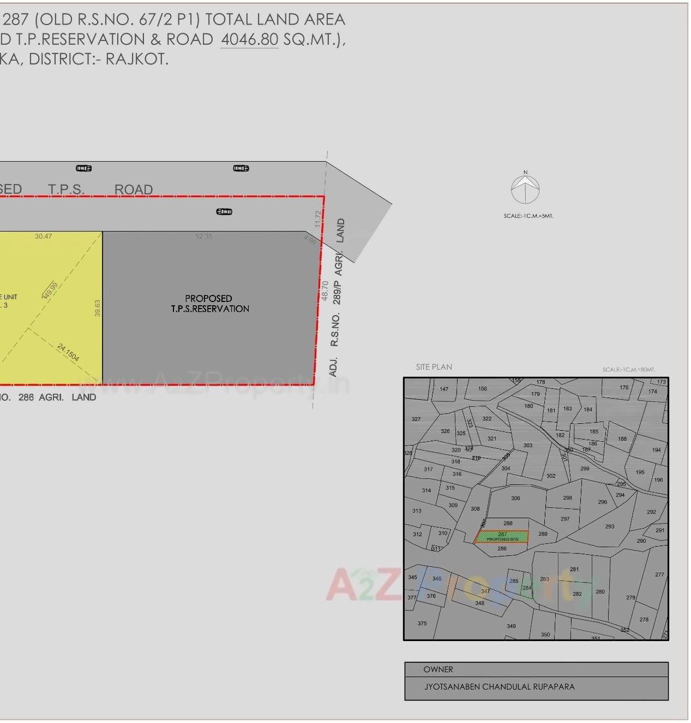Click the north arrow compass symbol

pos(525,189)
